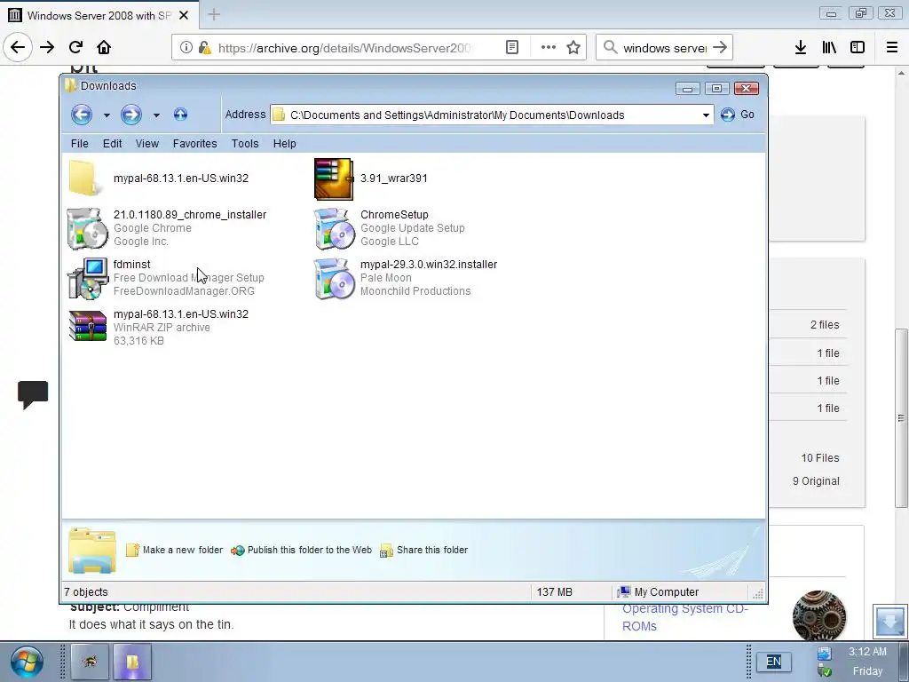Open Back history dropdown arrow in Explorer
Screen dimensions: 909x682
[x=107, y=115]
